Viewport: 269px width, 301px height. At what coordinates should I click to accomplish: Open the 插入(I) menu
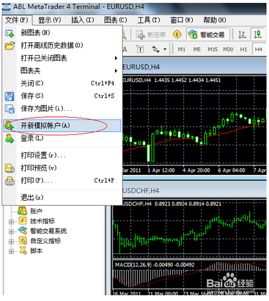(x=83, y=20)
